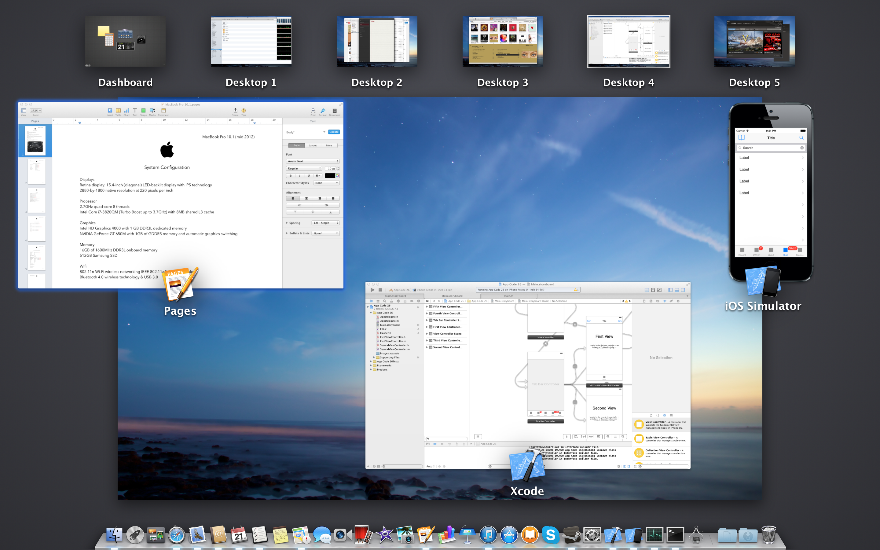Open the Trash in the Dock
The width and height of the screenshot is (880, 550).
pyautogui.click(x=769, y=534)
